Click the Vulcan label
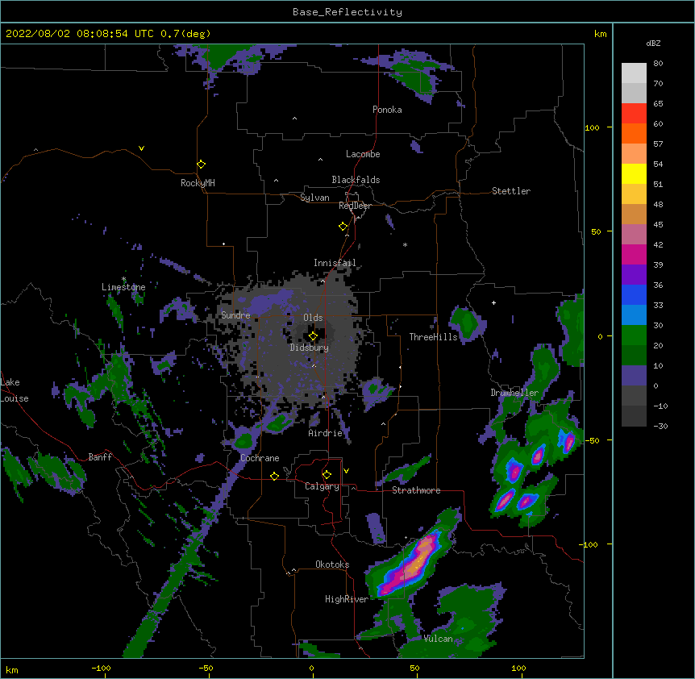695x679 pixels. 438,639
